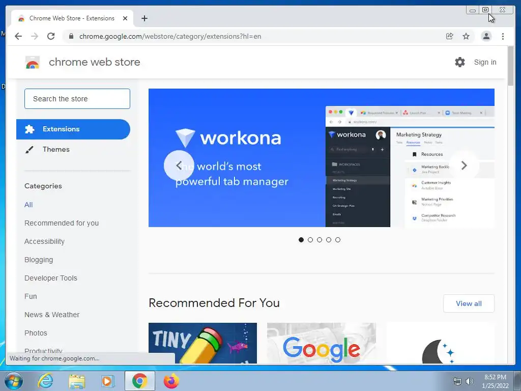This screenshot has height=391, width=521.
Task: Bookmark this page with the star icon
Action: click(466, 36)
